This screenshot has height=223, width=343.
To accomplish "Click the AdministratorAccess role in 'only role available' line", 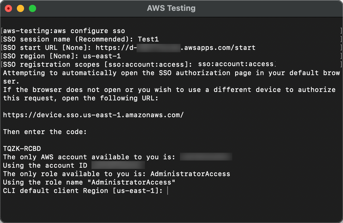I will [x=190, y=174].
